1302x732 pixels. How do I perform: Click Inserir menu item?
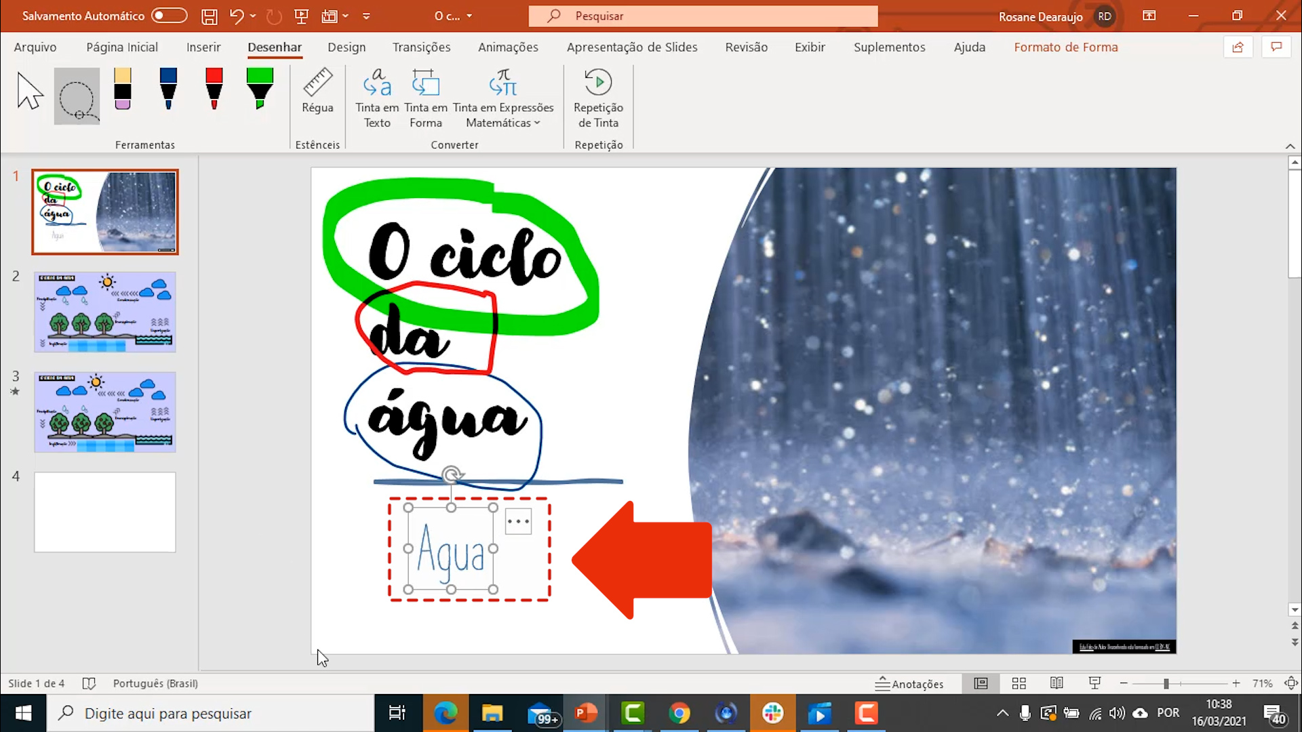pyautogui.click(x=204, y=47)
